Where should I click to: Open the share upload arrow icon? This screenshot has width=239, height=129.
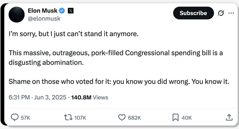229,117
